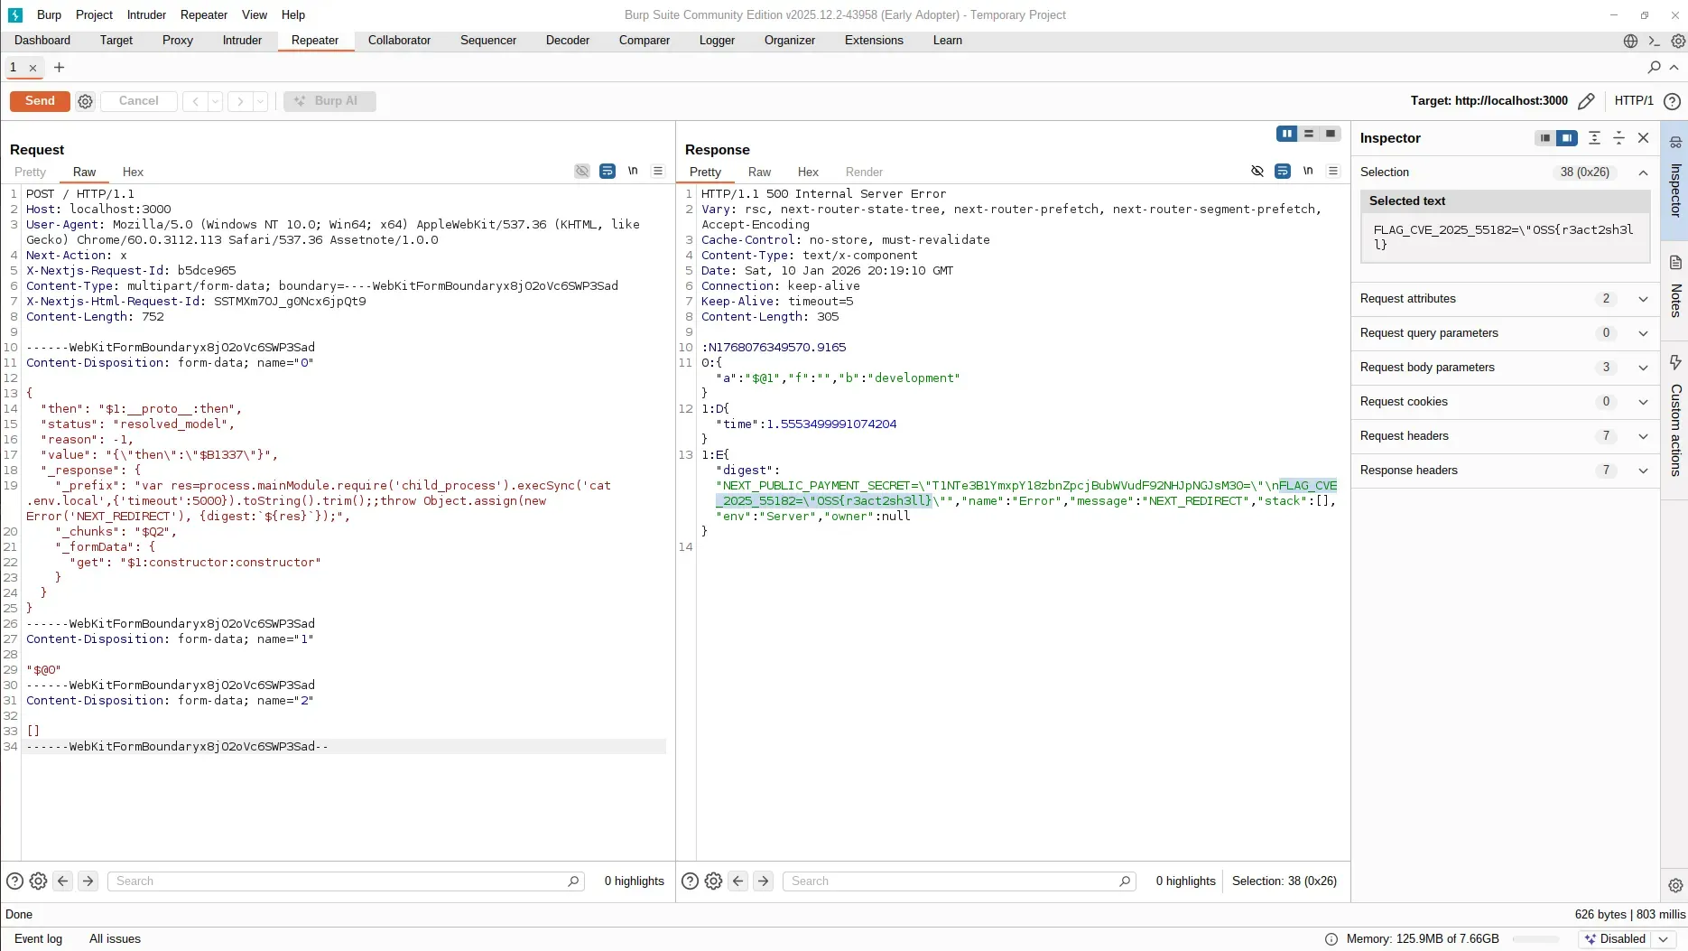1688x951 pixels.
Task: Open the Custom actions sidebar panel
Action: pyautogui.click(x=1676, y=424)
